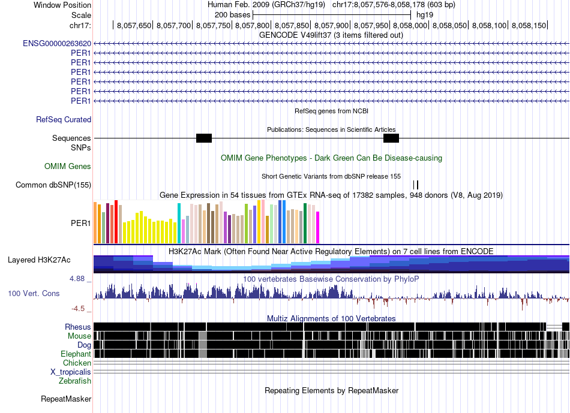Click the 8,057,700 ruler coordinate
The image size is (570, 413).
point(174,25)
